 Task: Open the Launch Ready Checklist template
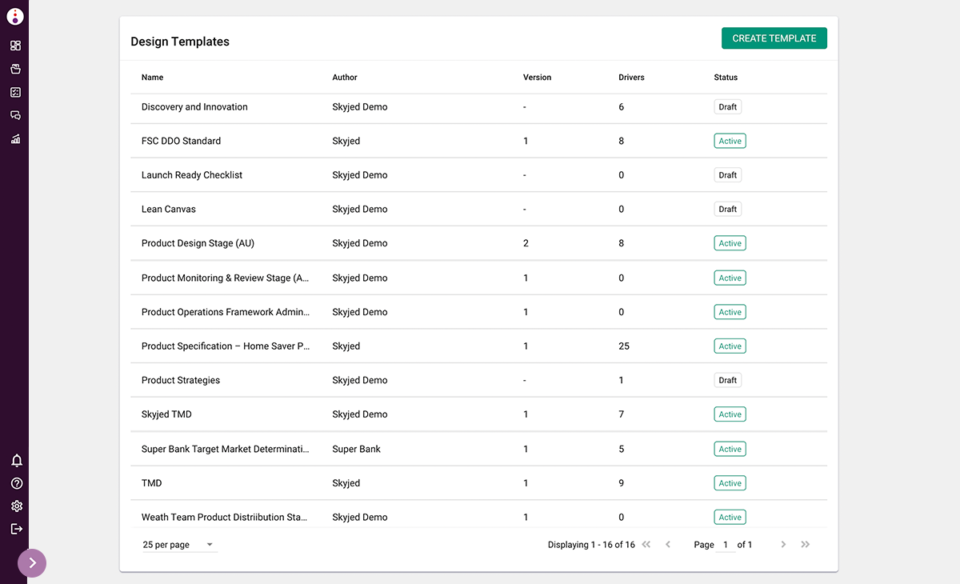point(192,175)
